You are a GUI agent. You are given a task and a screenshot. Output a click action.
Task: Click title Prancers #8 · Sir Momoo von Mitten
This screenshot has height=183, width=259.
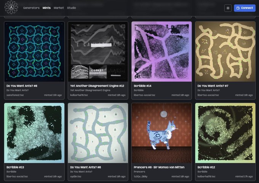159,167
